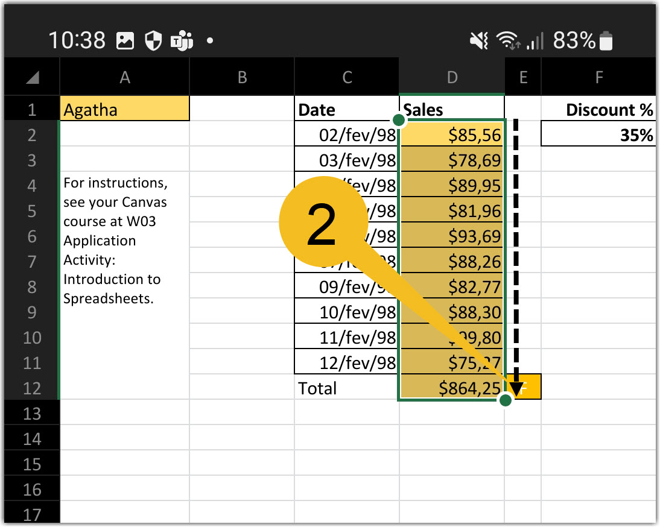
Task: Select row 2 header
Action: [32, 136]
